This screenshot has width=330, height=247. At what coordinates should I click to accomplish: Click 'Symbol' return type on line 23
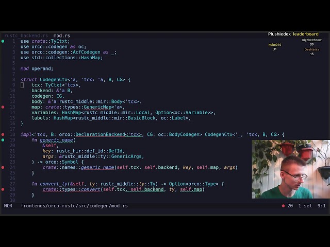pyautogui.click(x=70, y=162)
